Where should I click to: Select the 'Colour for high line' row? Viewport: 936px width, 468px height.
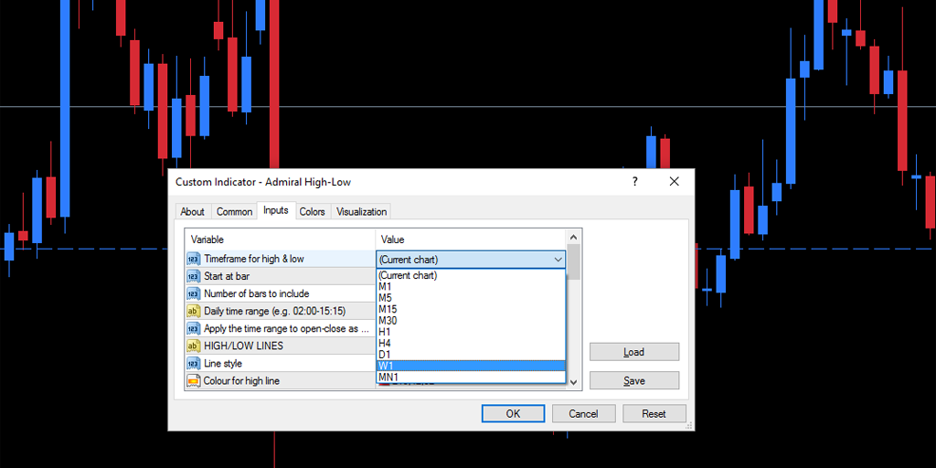280,380
